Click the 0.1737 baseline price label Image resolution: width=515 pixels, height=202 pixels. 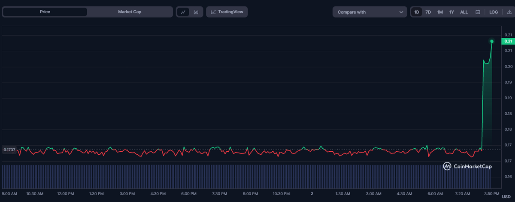9,150
